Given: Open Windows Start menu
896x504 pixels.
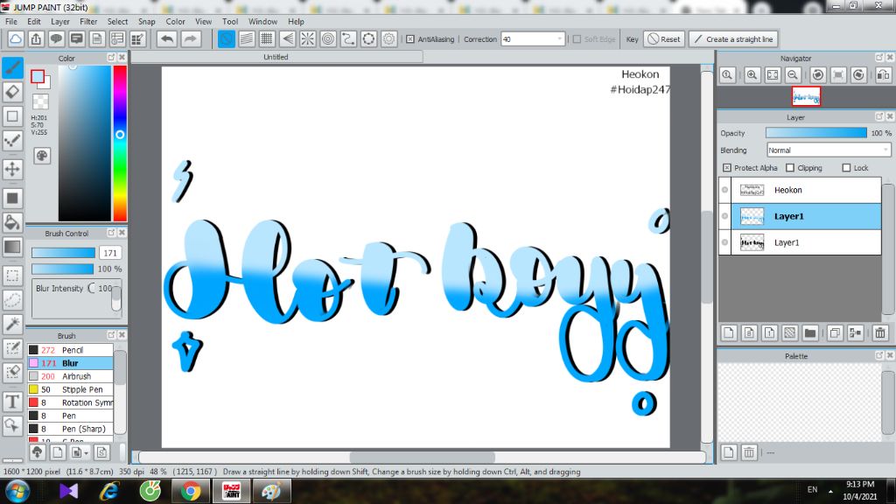Looking at the screenshot, I should [x=17, y=492].
